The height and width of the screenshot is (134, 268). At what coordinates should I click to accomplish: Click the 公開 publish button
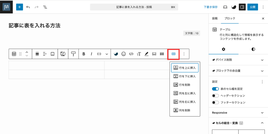pyautogui.click(x=252, y=7)
